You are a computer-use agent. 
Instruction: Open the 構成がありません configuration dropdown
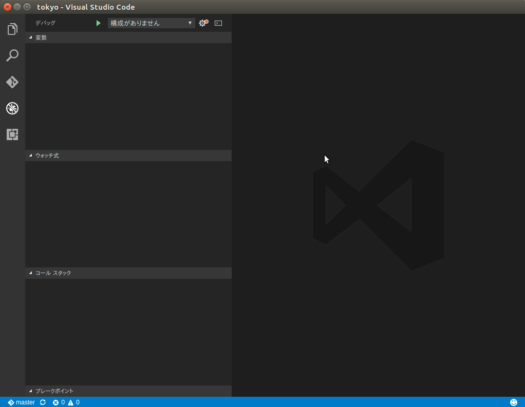pyautogui.click(x=152, y=23)
